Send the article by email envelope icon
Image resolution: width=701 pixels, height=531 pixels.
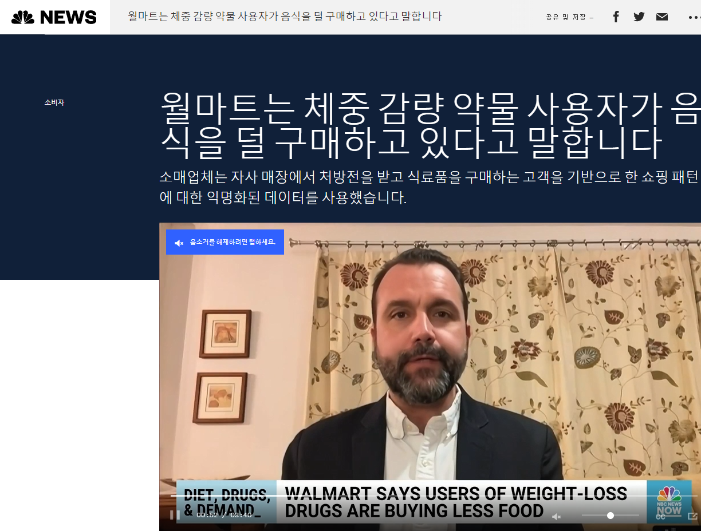click(662, 17)
